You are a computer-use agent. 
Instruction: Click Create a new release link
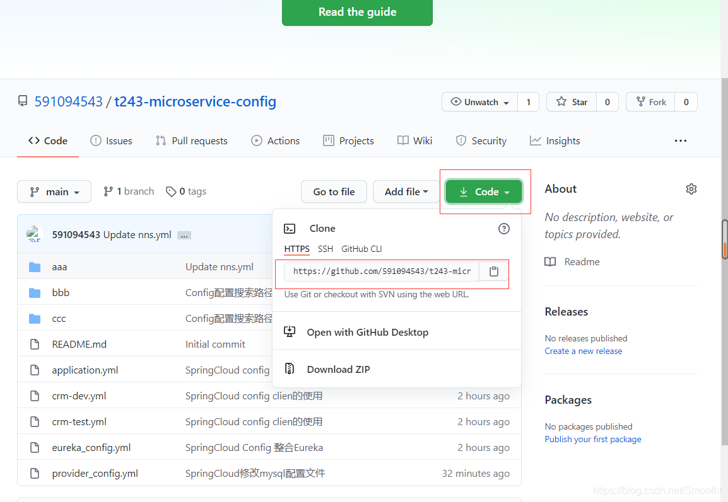[583, 351]
